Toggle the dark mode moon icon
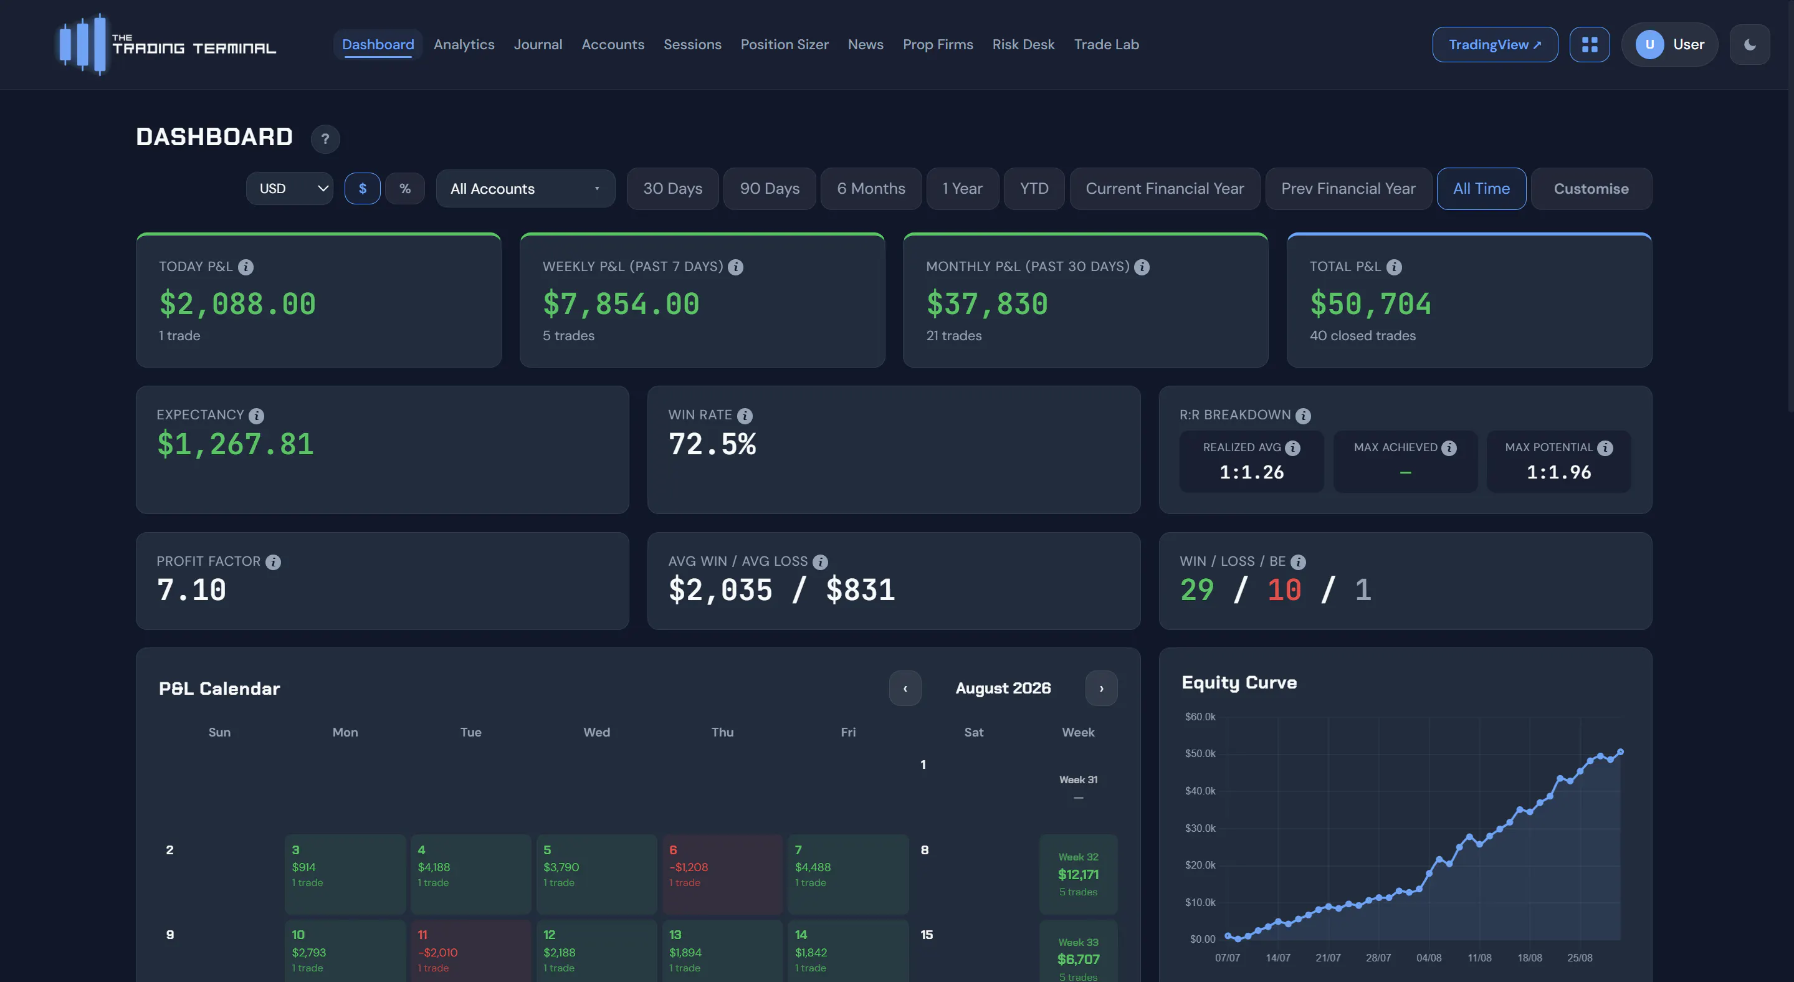This screenshot has height=982, width=1794. (x=1749, y=45)
